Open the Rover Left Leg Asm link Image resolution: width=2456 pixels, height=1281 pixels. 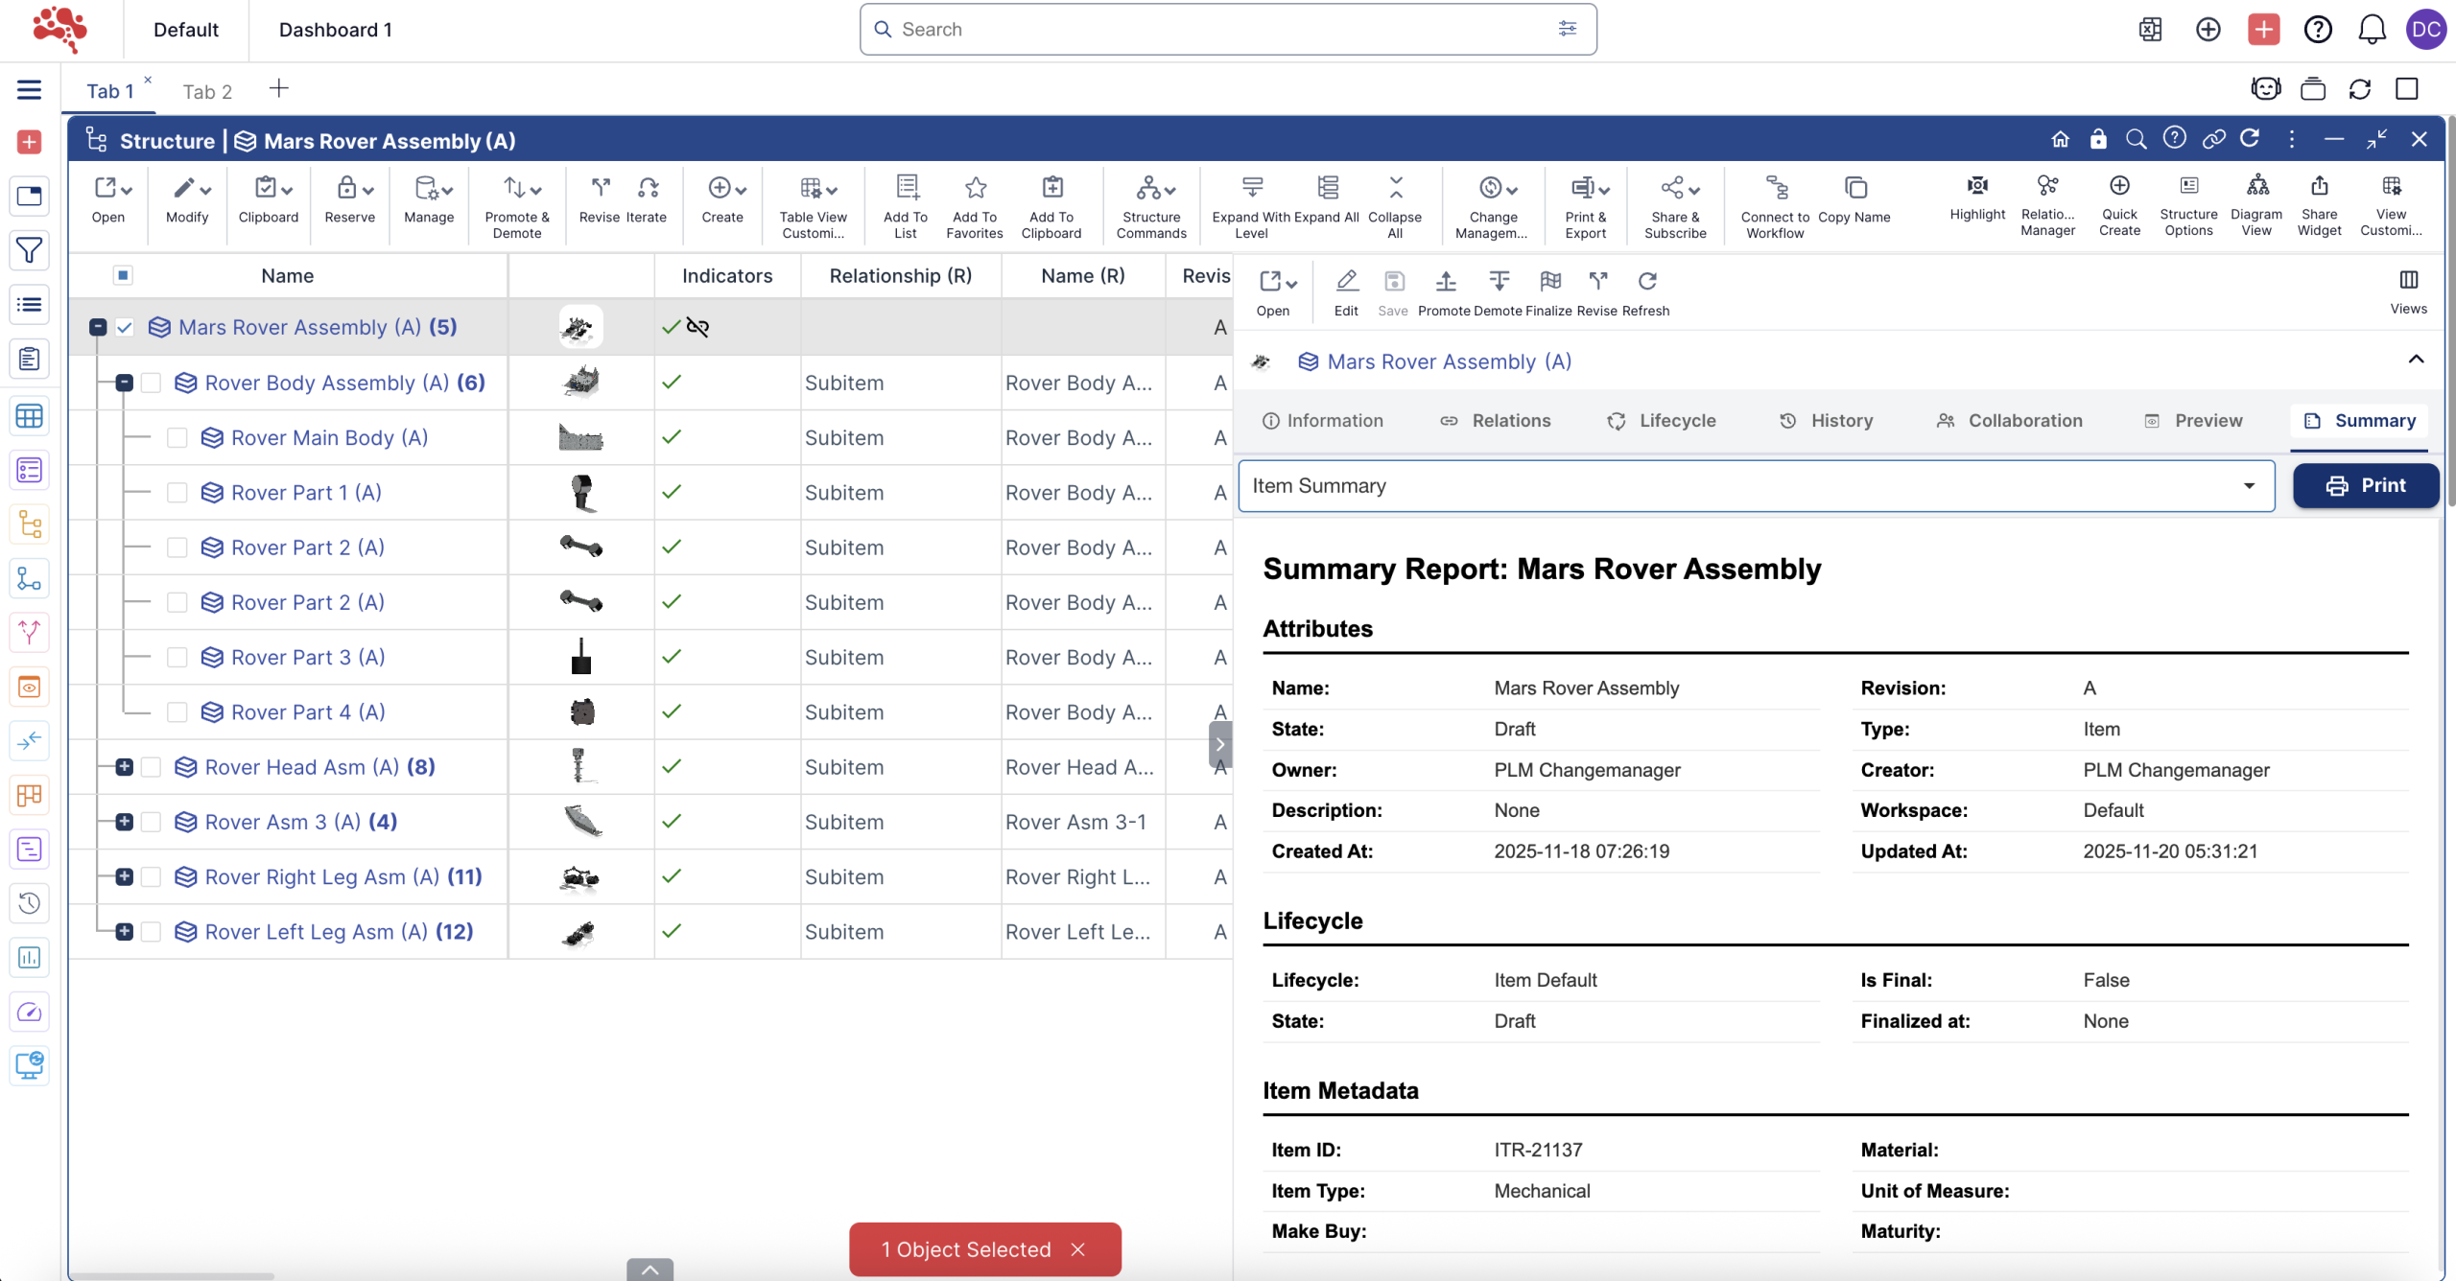click(x=317, y=932)
